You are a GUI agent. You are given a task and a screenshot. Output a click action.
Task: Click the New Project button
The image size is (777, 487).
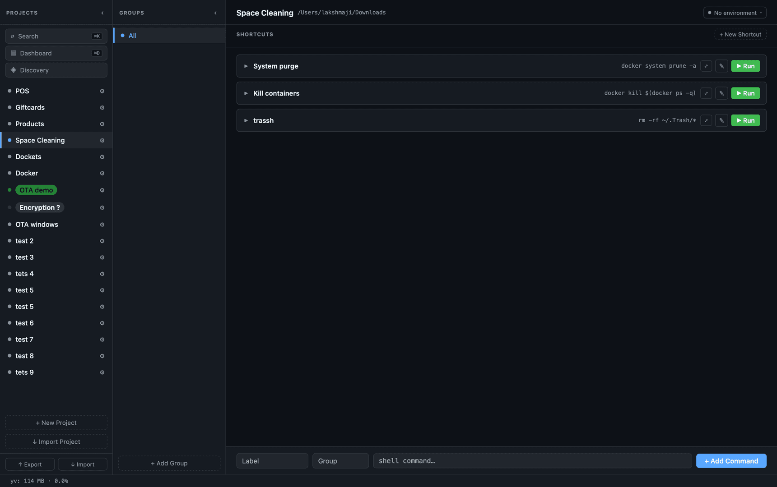tap(56, 423)
